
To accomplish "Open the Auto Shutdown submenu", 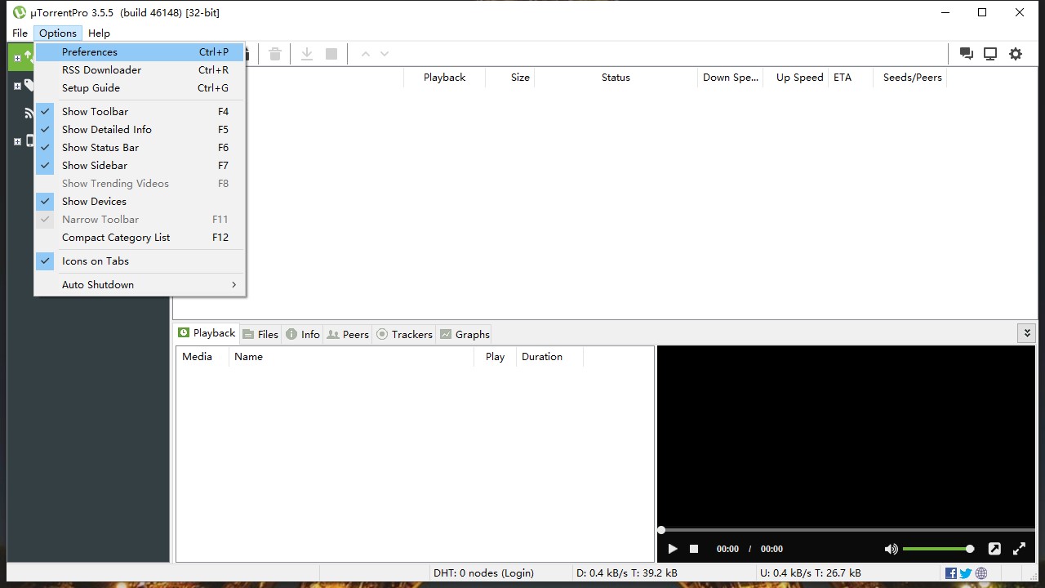I will [140, 284].
